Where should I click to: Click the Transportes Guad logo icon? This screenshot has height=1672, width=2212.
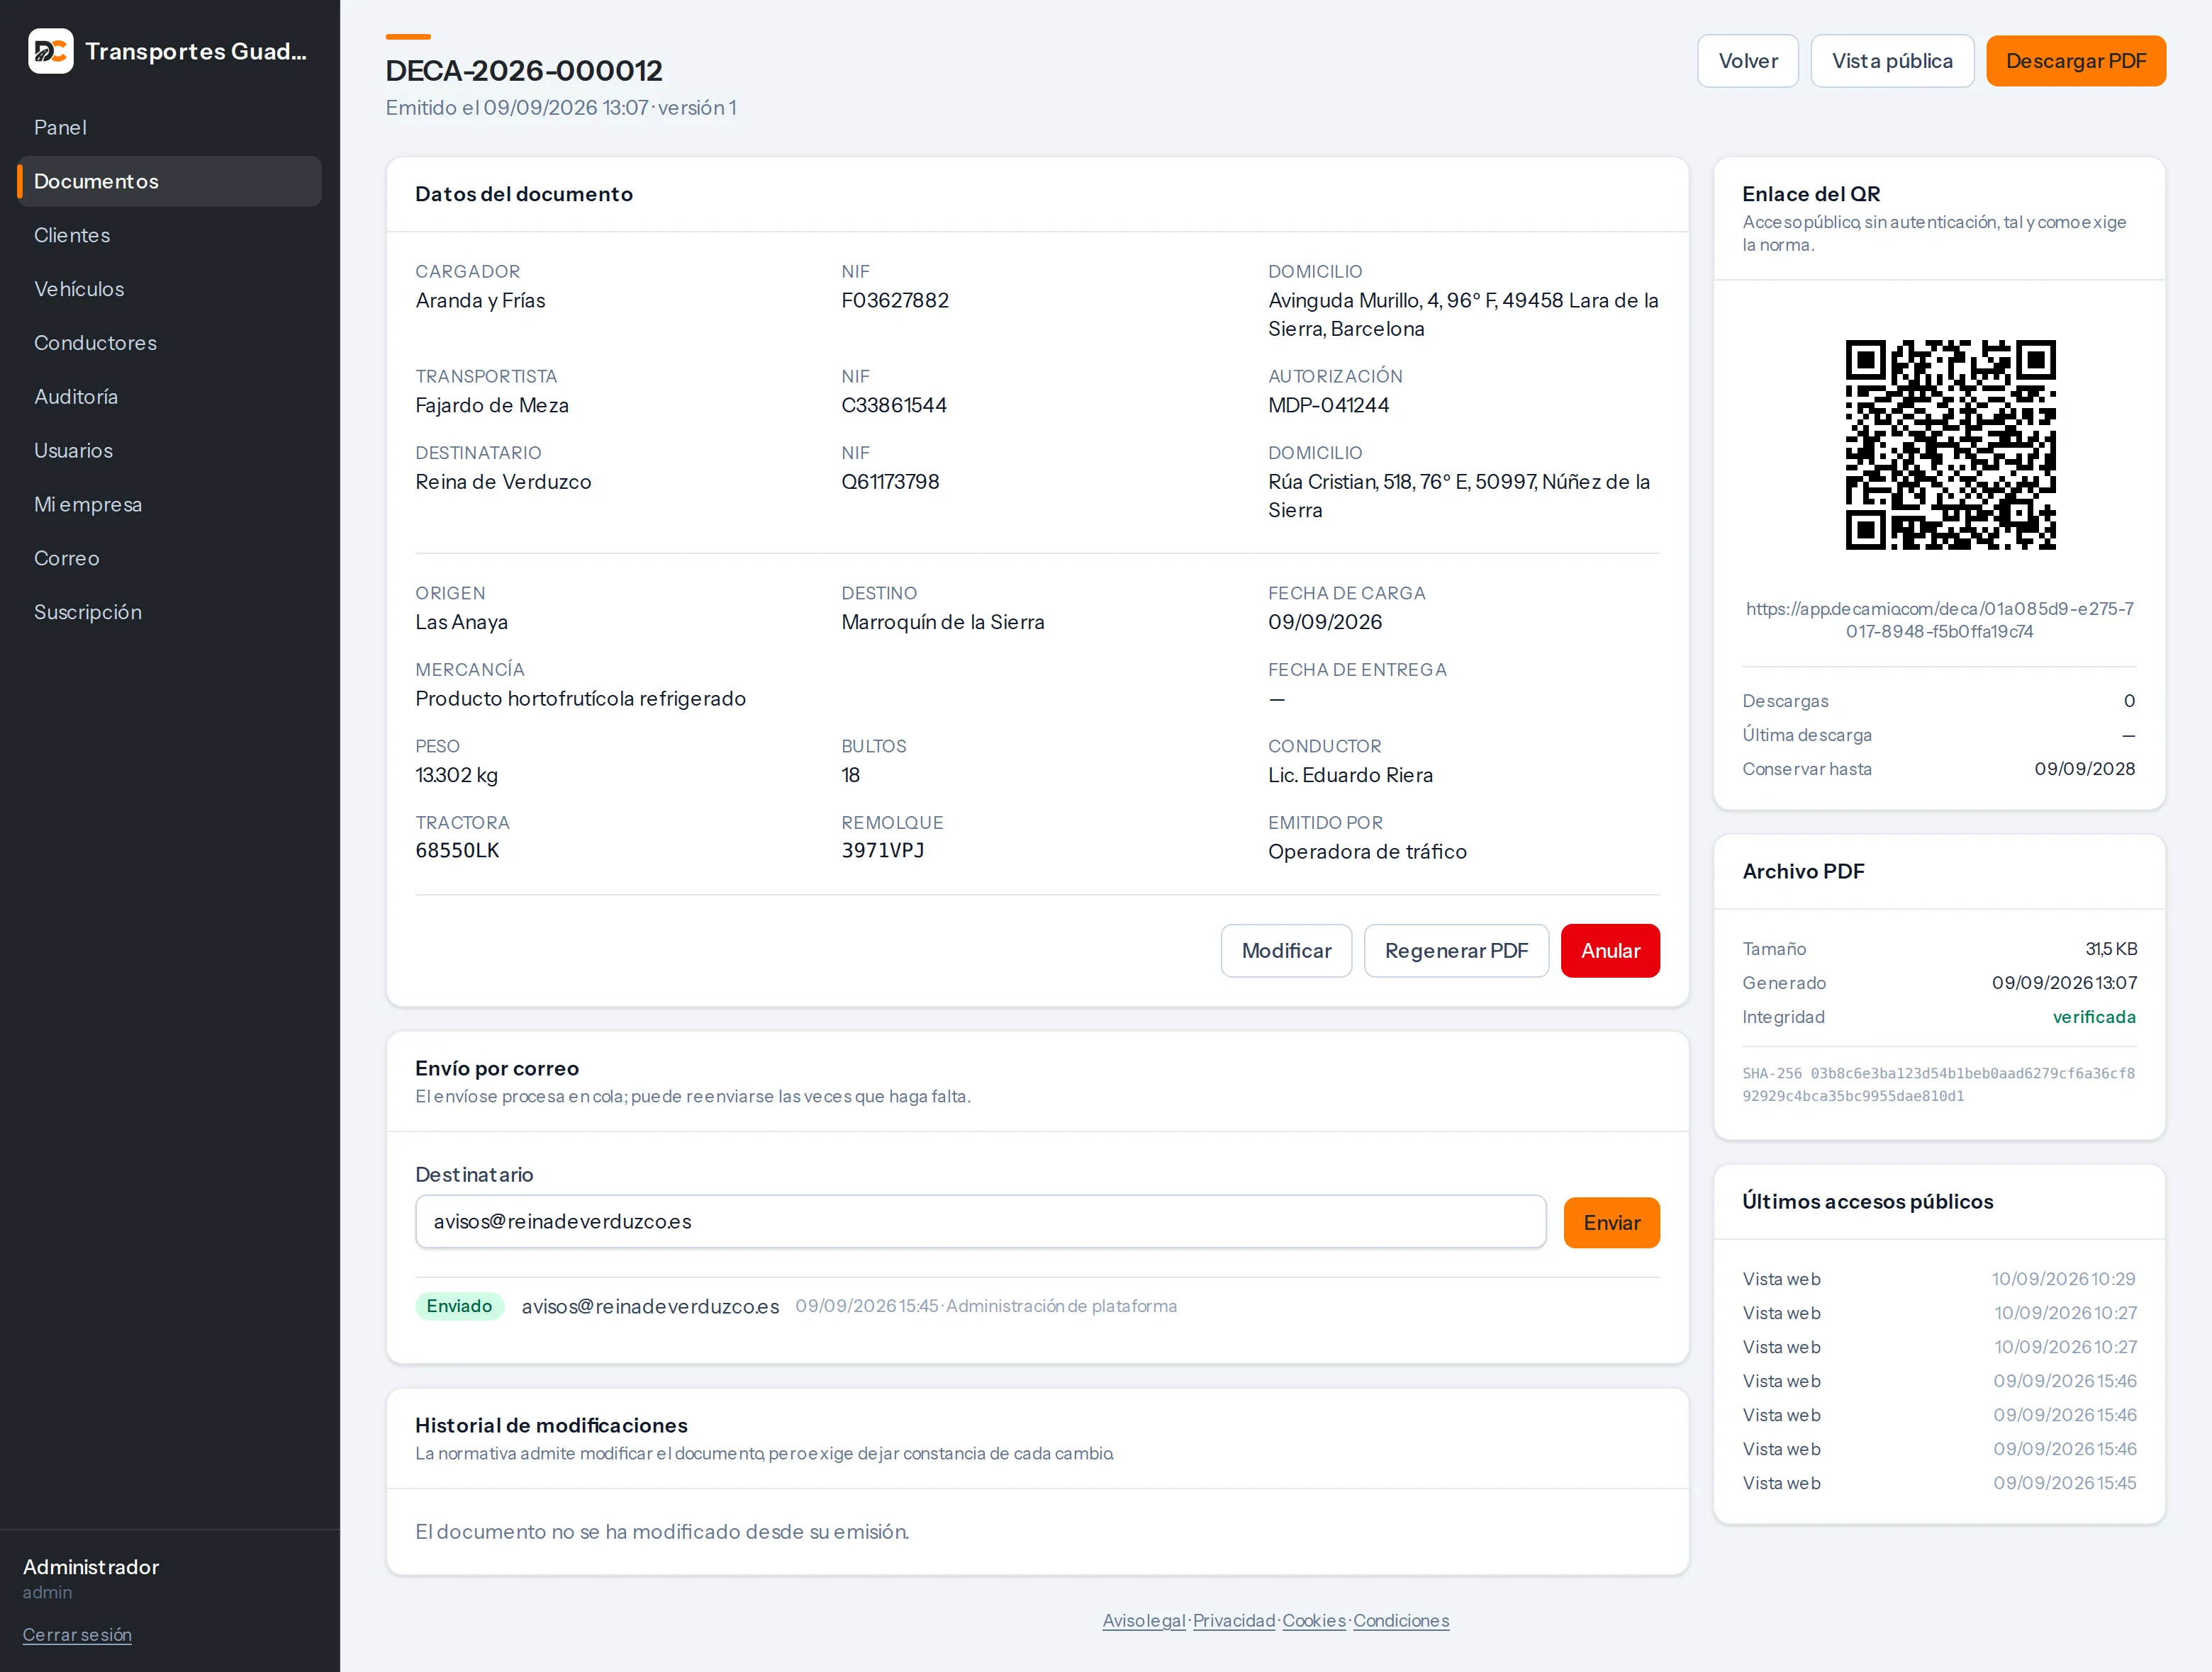coord(50,51)
